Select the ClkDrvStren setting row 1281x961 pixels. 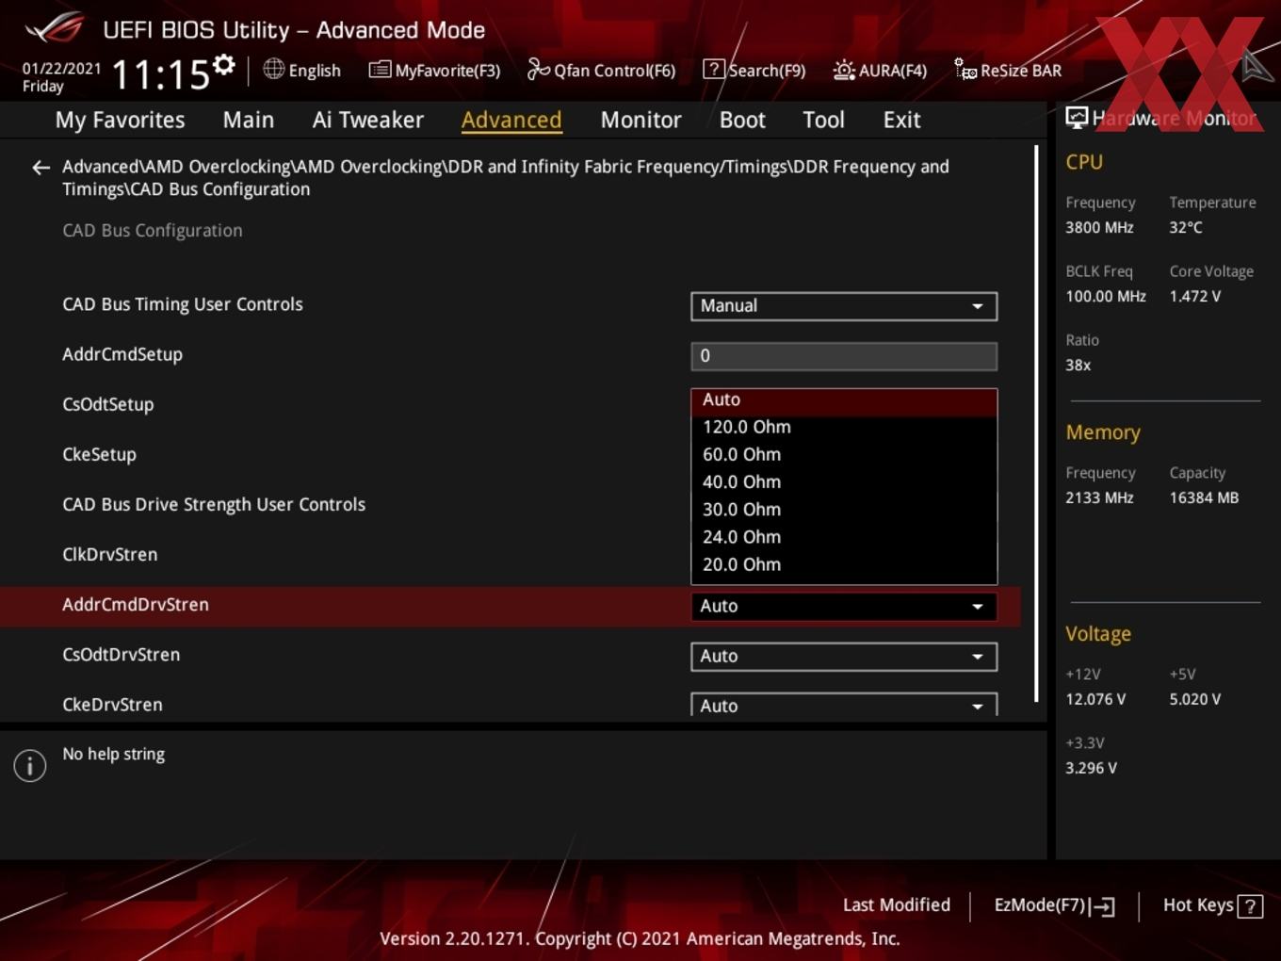509,554
